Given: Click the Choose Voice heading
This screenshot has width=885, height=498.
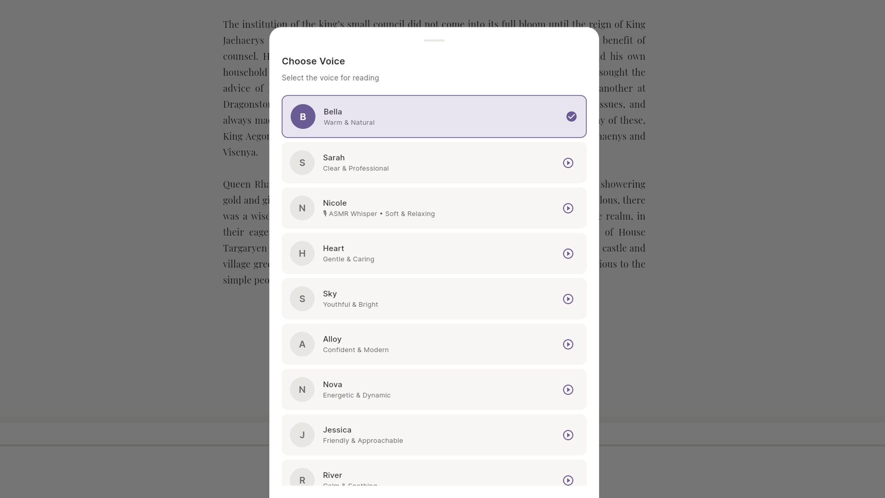Looking at the screenshot, I should [x=313, y=61].
